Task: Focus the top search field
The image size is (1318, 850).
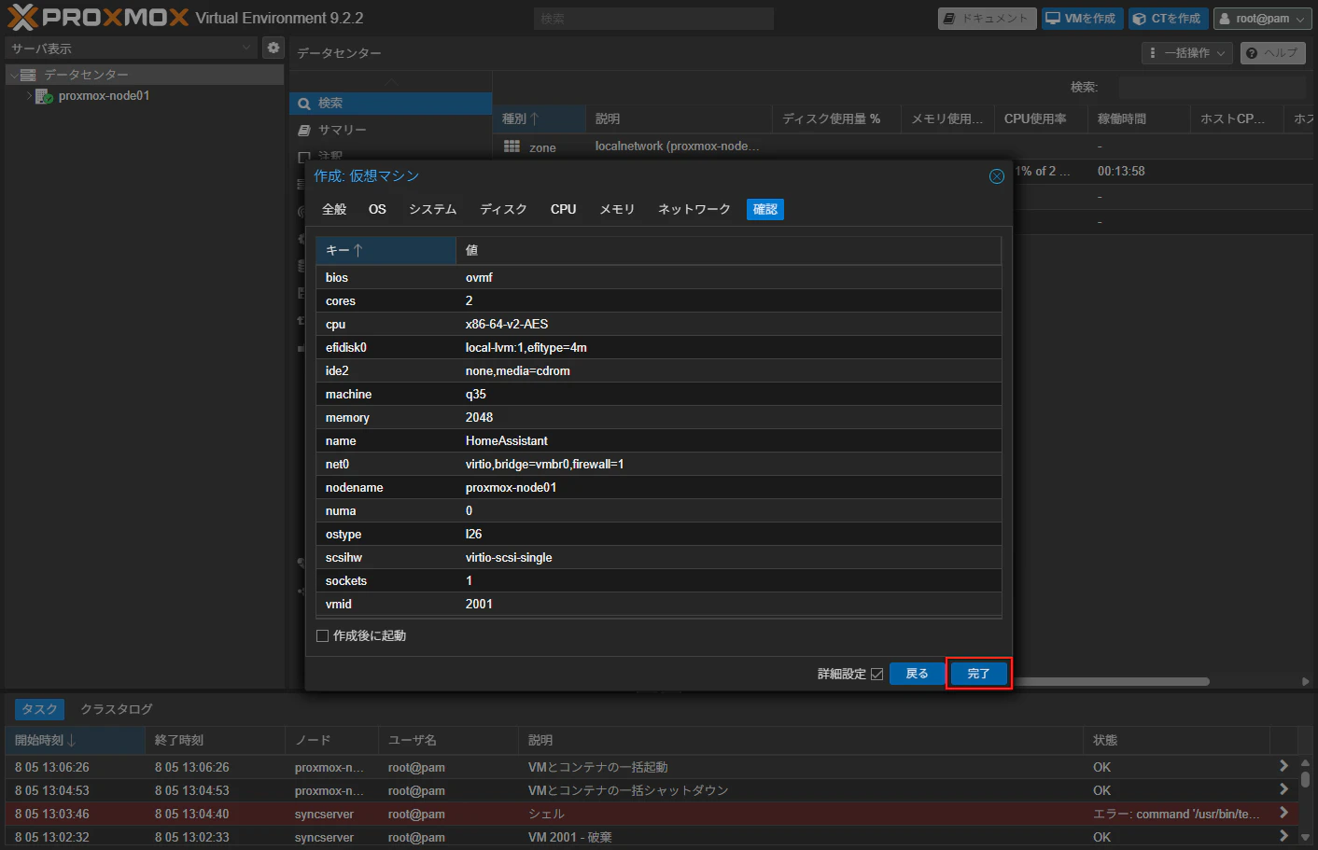Action: (653, 19)
